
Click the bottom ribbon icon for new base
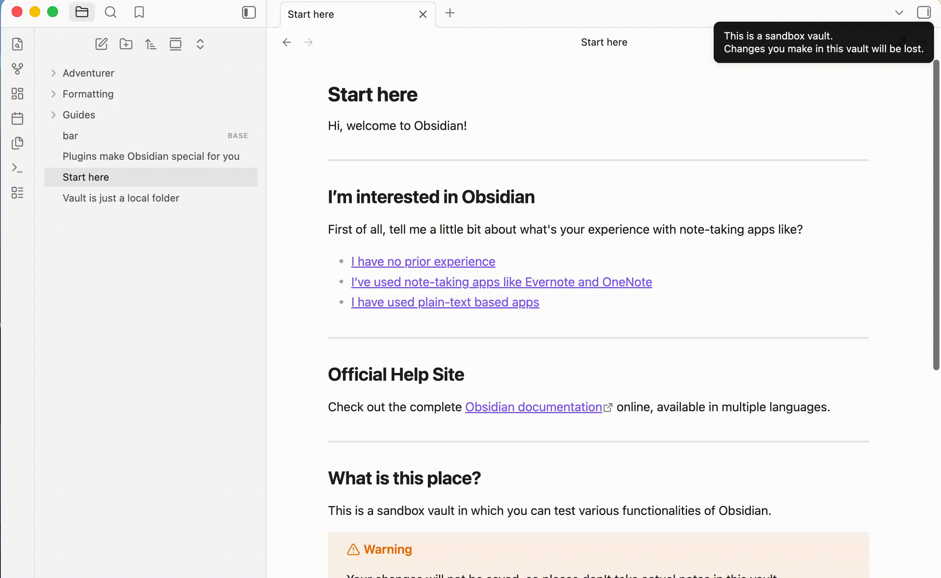(17, 193)
